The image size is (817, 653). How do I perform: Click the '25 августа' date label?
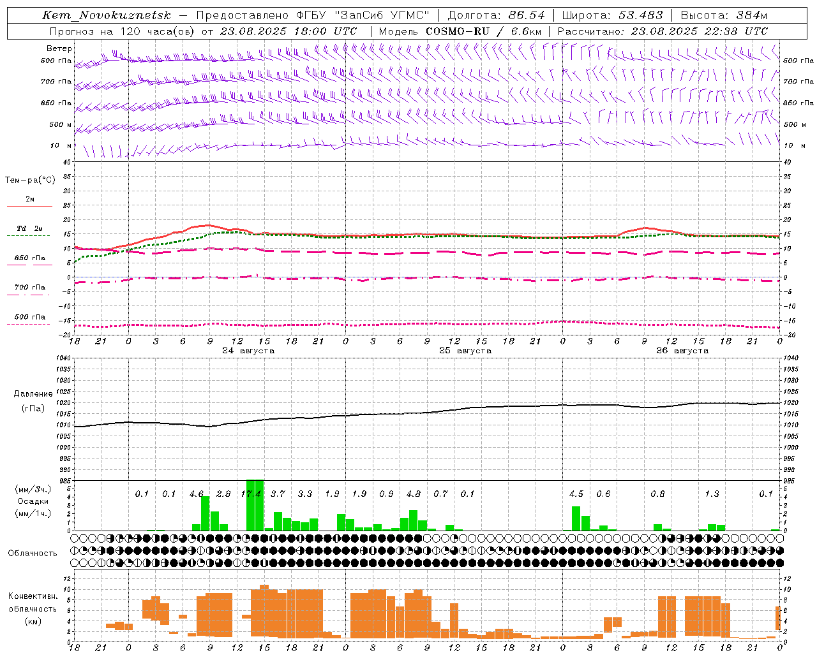click(465, 351)
